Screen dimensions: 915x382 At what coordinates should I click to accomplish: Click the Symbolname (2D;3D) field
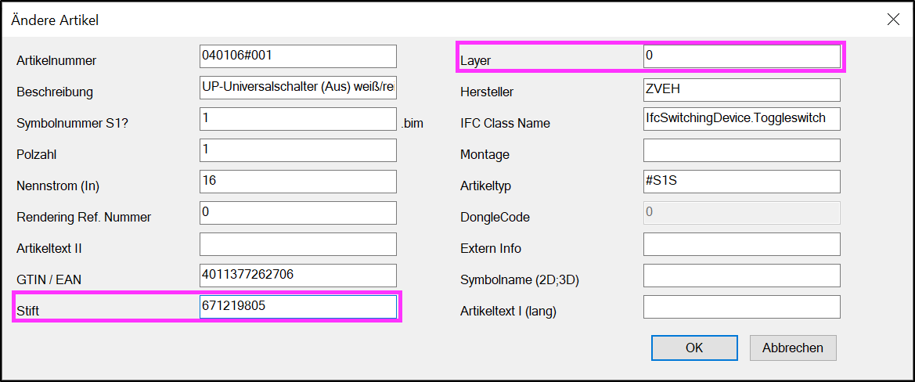[x=742, y=276]
